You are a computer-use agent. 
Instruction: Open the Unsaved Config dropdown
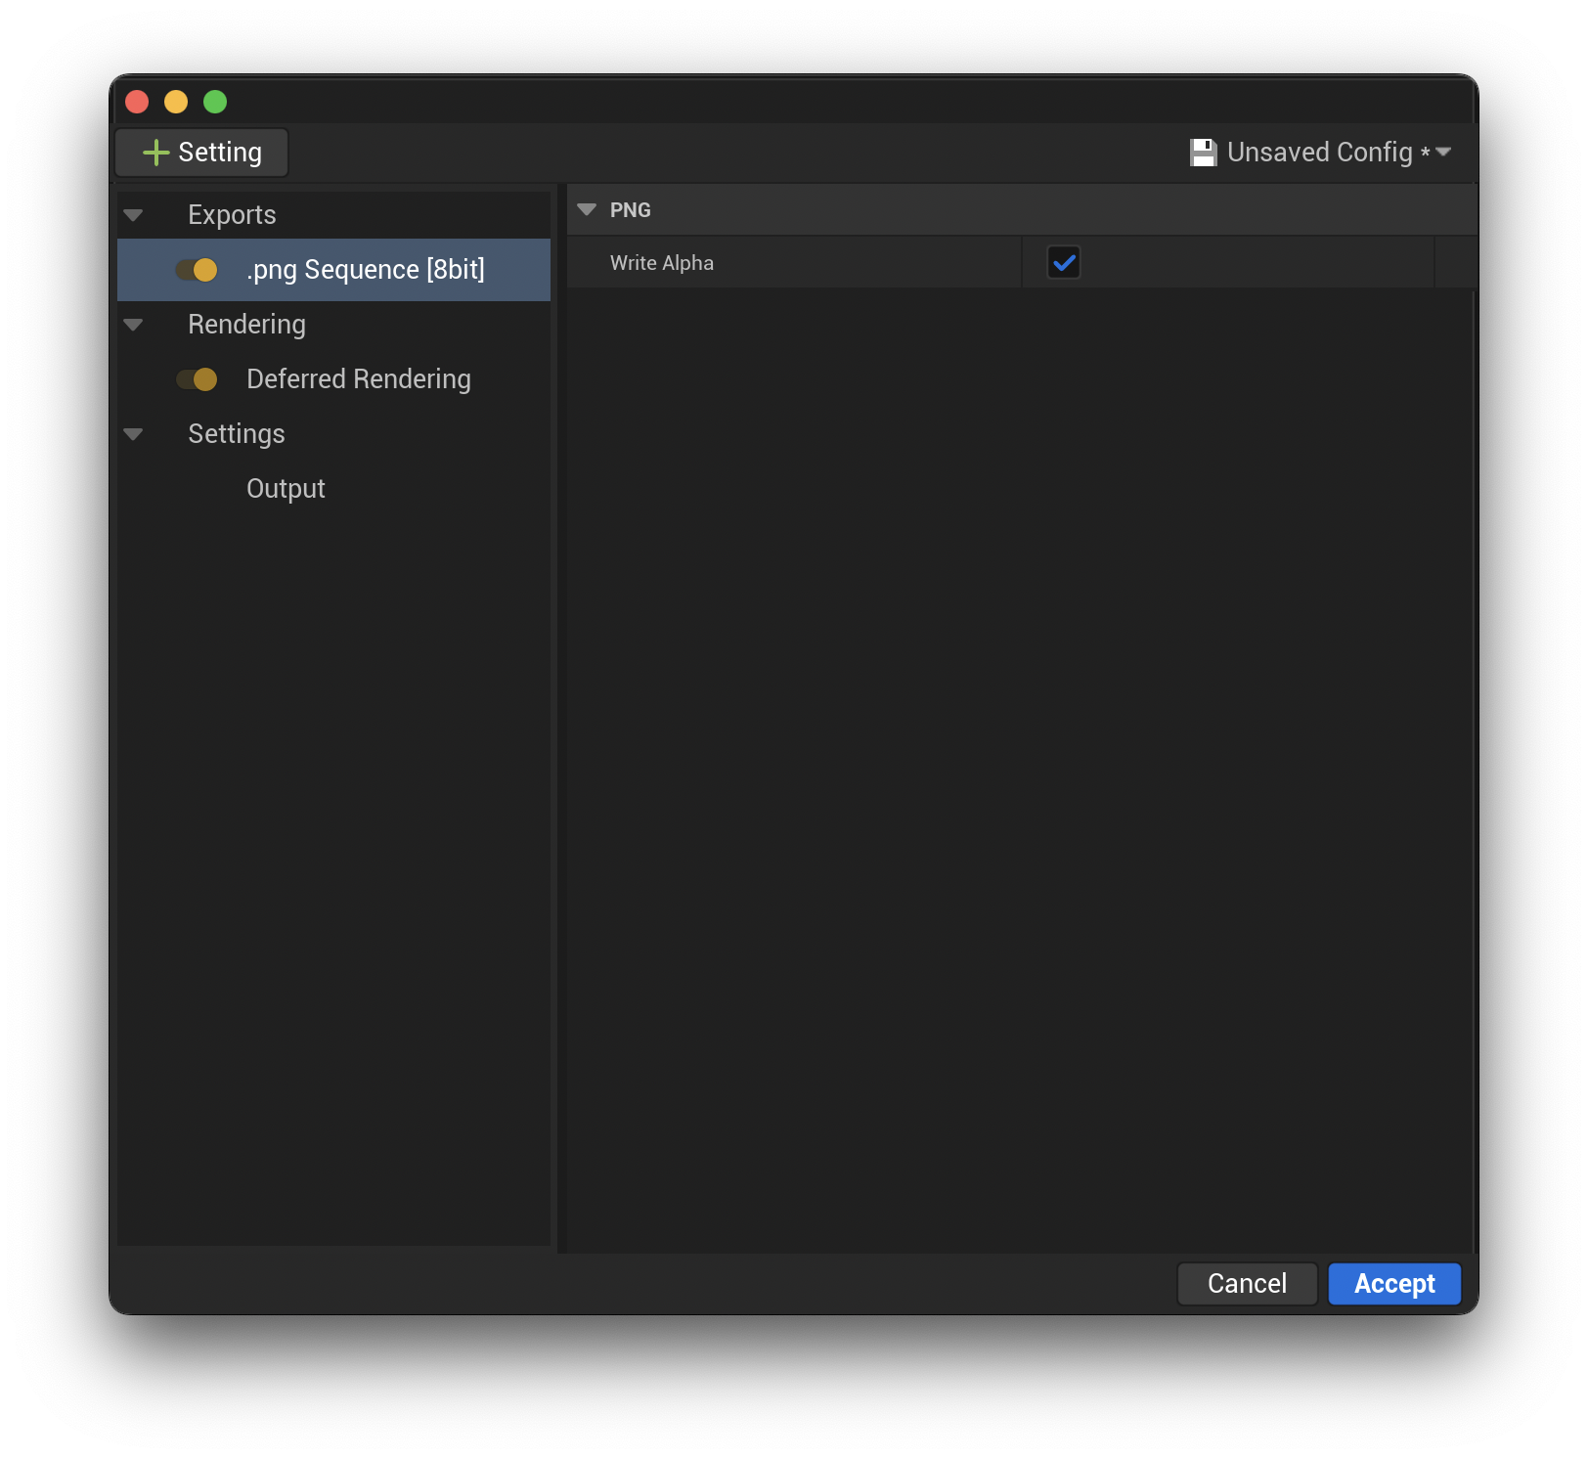coord(1444,153)
